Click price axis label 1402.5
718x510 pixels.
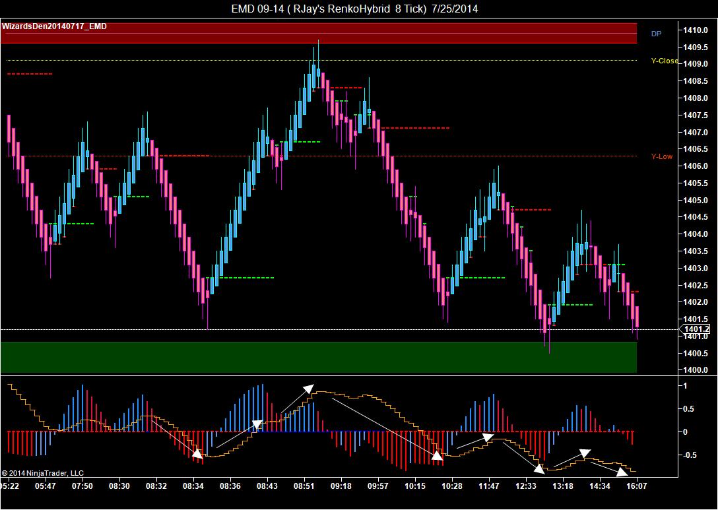click(695, 285)
